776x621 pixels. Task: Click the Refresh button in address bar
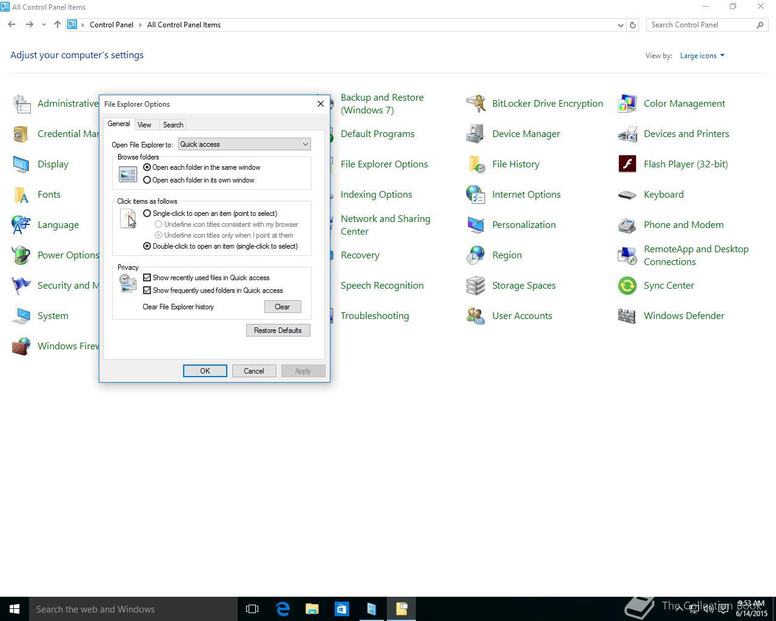tap(633, 25)
